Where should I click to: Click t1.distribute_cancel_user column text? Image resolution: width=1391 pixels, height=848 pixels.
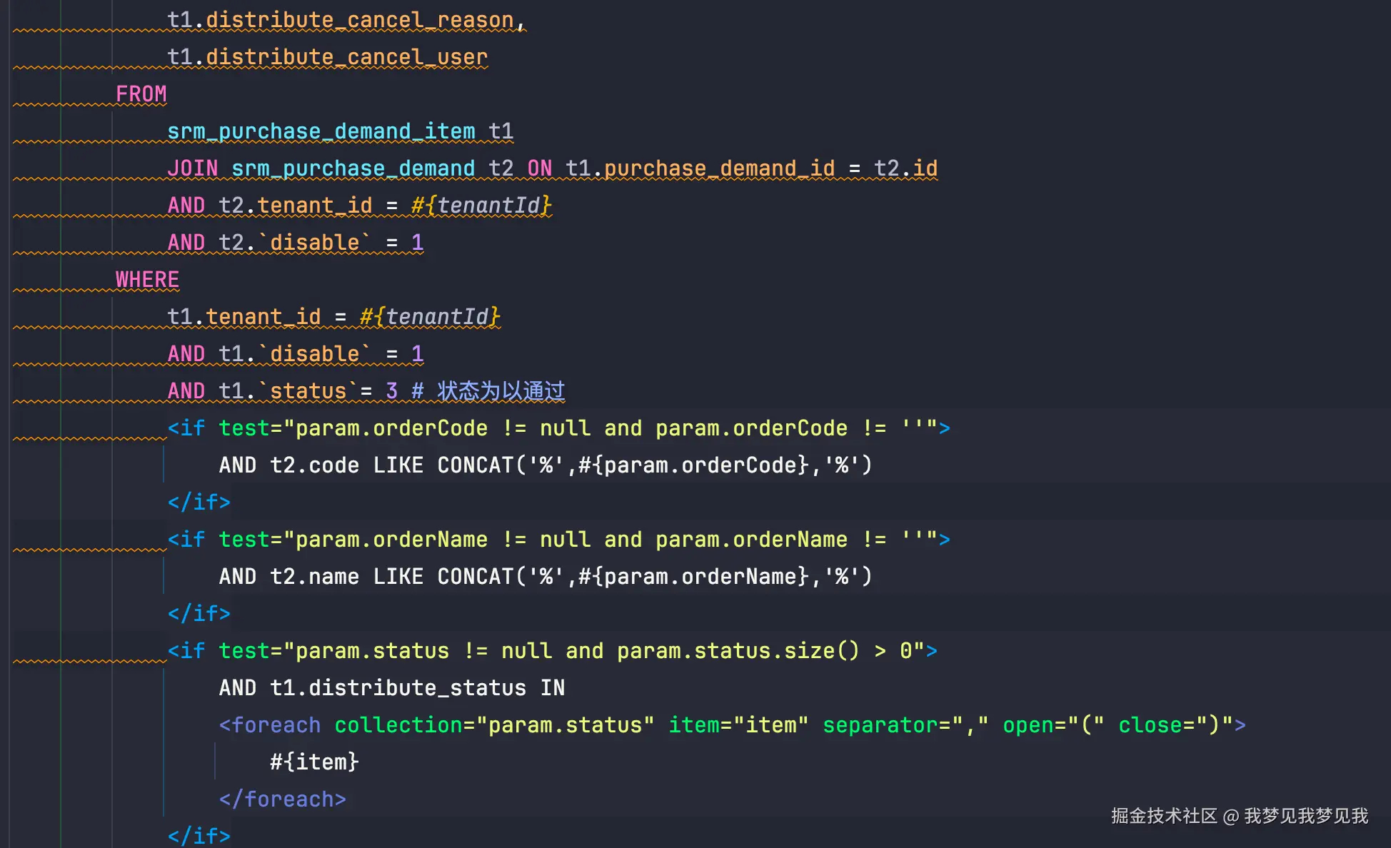pyautogui.click(x=327, y=57)
